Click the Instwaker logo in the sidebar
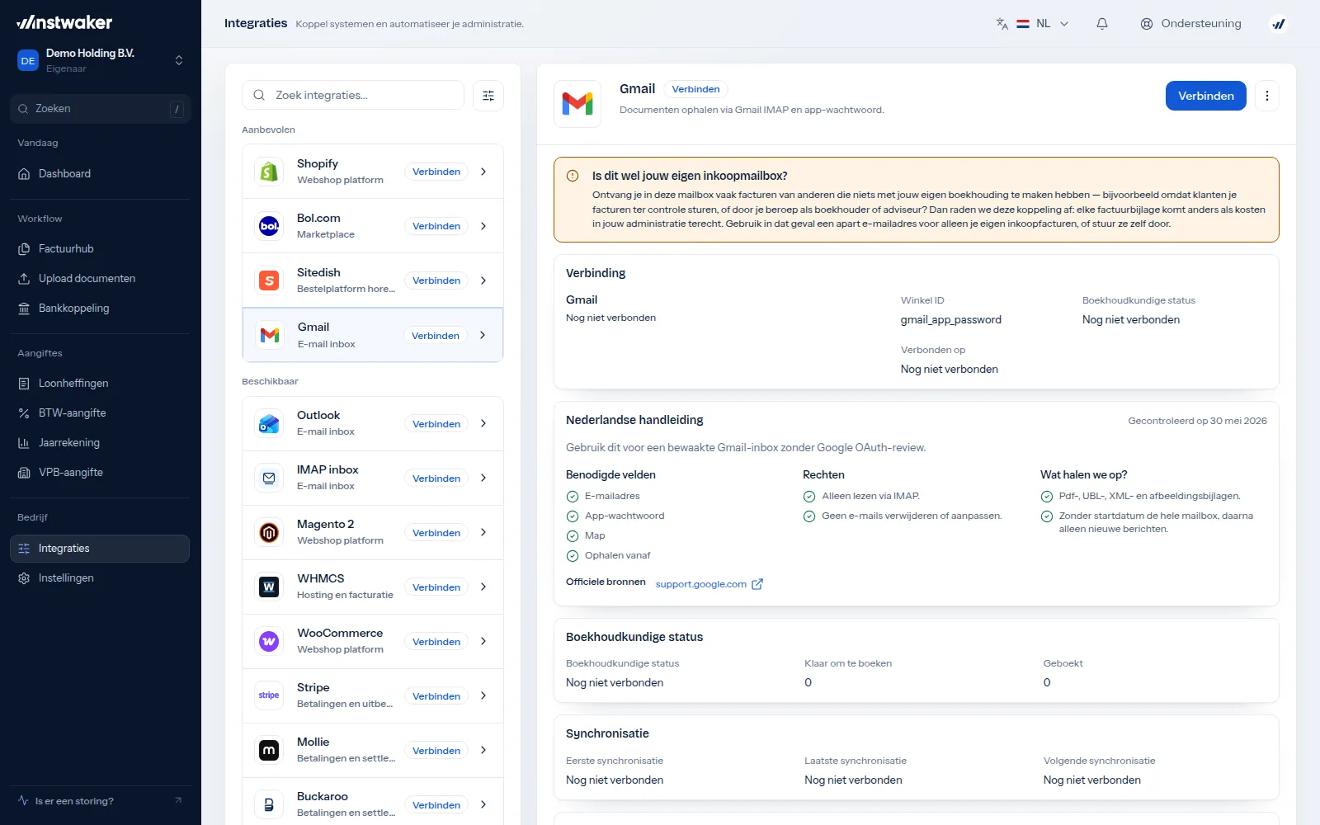This screenshot has height=825, width=1320. (64, 22)
